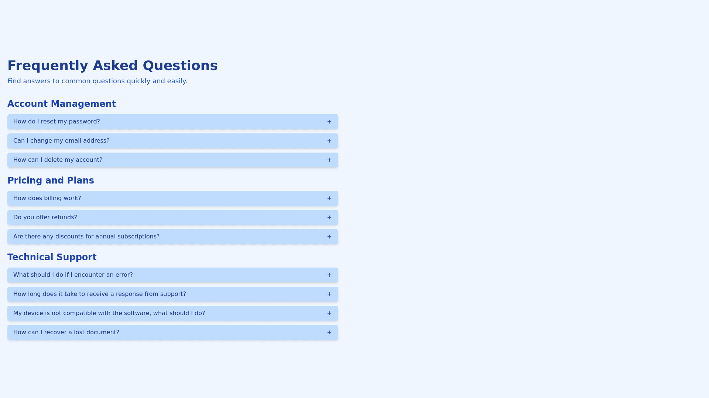Expand "How can I recover a lost document?"

click(66, 332)
